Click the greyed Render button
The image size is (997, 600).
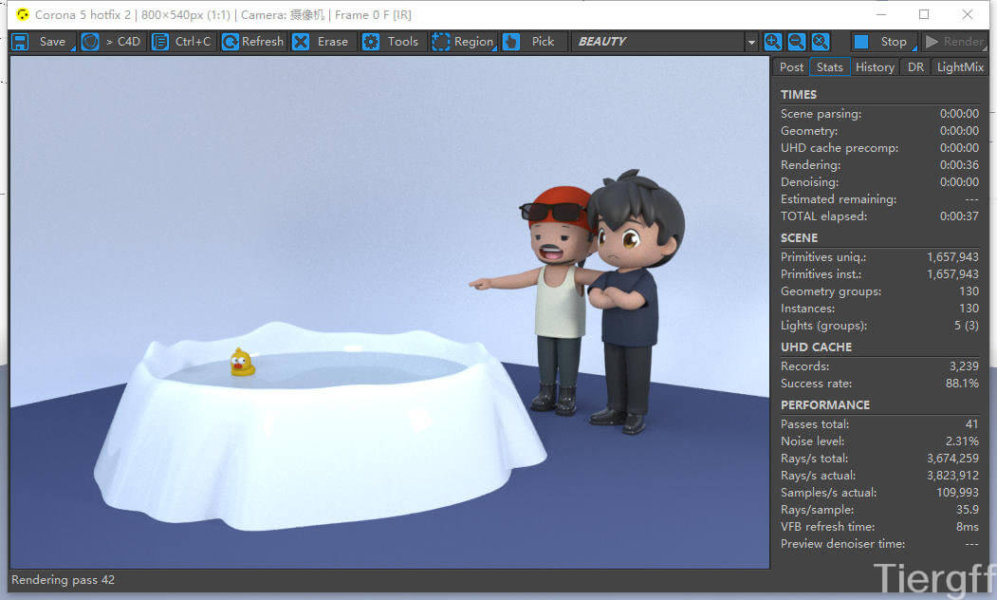click(x=954, y=42)
